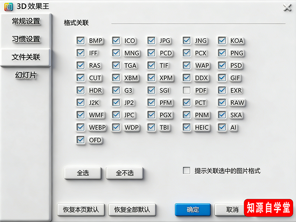The height and width of the screenshot is (222, 296).
Task: Uncheck the RAW format association
Action: tap(222, 103)
